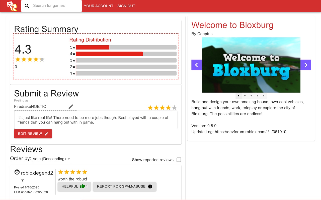Click the 1-star rating distribution bar
Image resolution: width=321 pixels, height=200 pixels.
pyautogui.click(x=126, y=73)
